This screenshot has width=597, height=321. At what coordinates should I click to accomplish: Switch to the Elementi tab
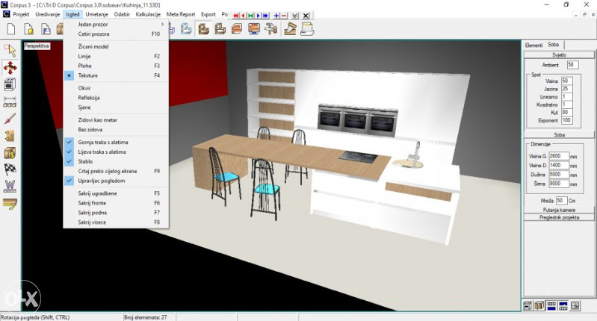coord(533,46)
